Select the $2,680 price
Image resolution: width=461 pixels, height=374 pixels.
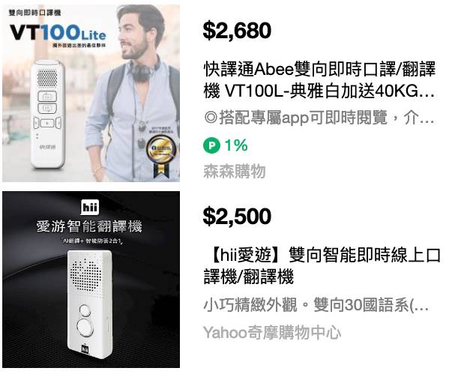237,30
